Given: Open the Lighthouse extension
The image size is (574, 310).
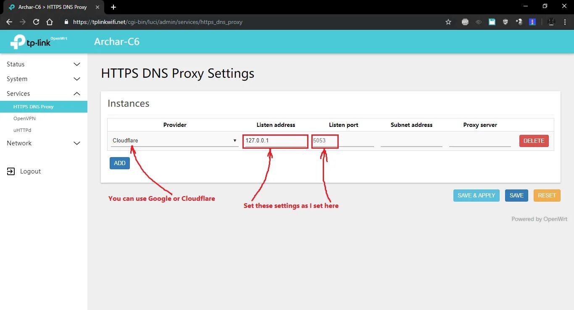Looking at the screenshot, I should tap(532, 22).
